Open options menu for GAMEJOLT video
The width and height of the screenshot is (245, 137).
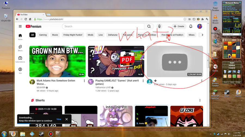(x=143, y=81)
